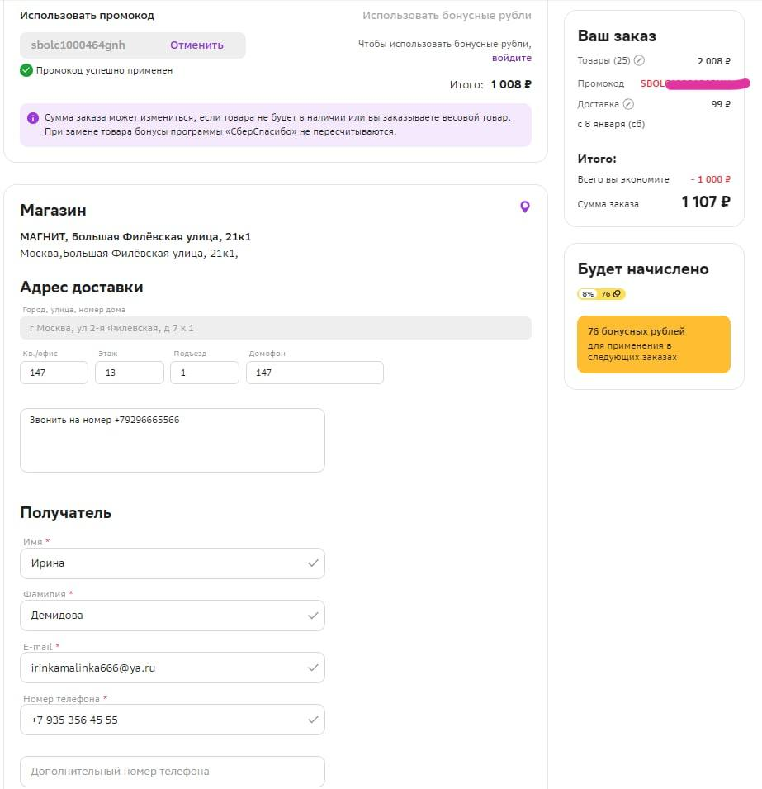Focus the Дополнительный номер телефона field

pos(172,772)
